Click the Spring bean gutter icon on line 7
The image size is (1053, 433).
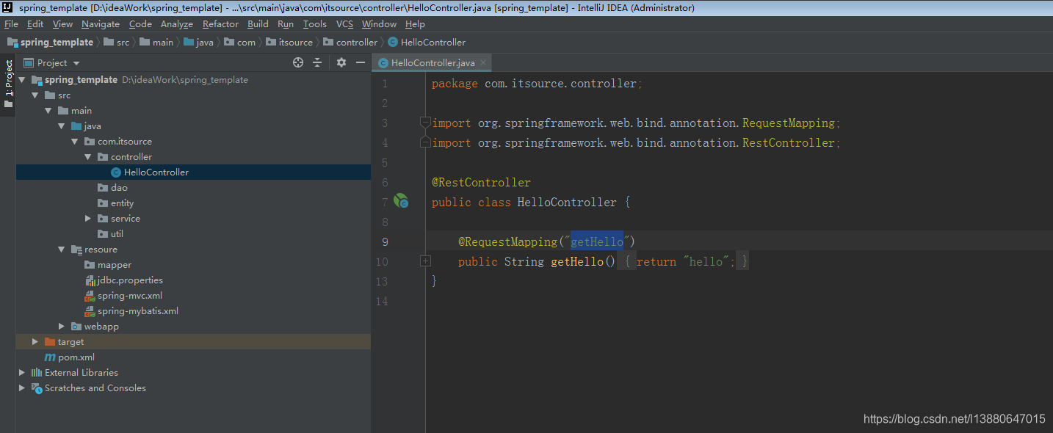(x=401, y=200)
